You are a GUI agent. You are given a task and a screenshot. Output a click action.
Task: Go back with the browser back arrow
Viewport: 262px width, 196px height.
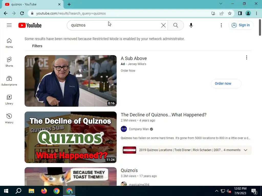(6, 13)
